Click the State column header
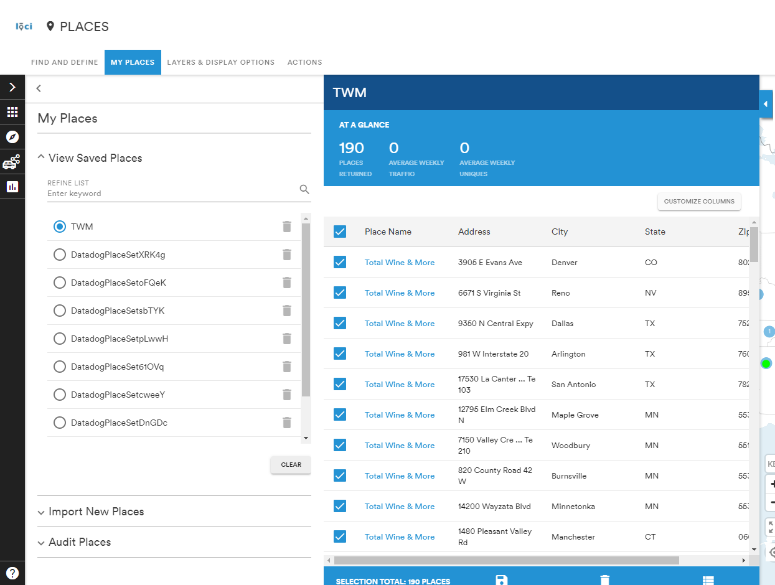This screenshot has height=585, width=775. point(655,232)
